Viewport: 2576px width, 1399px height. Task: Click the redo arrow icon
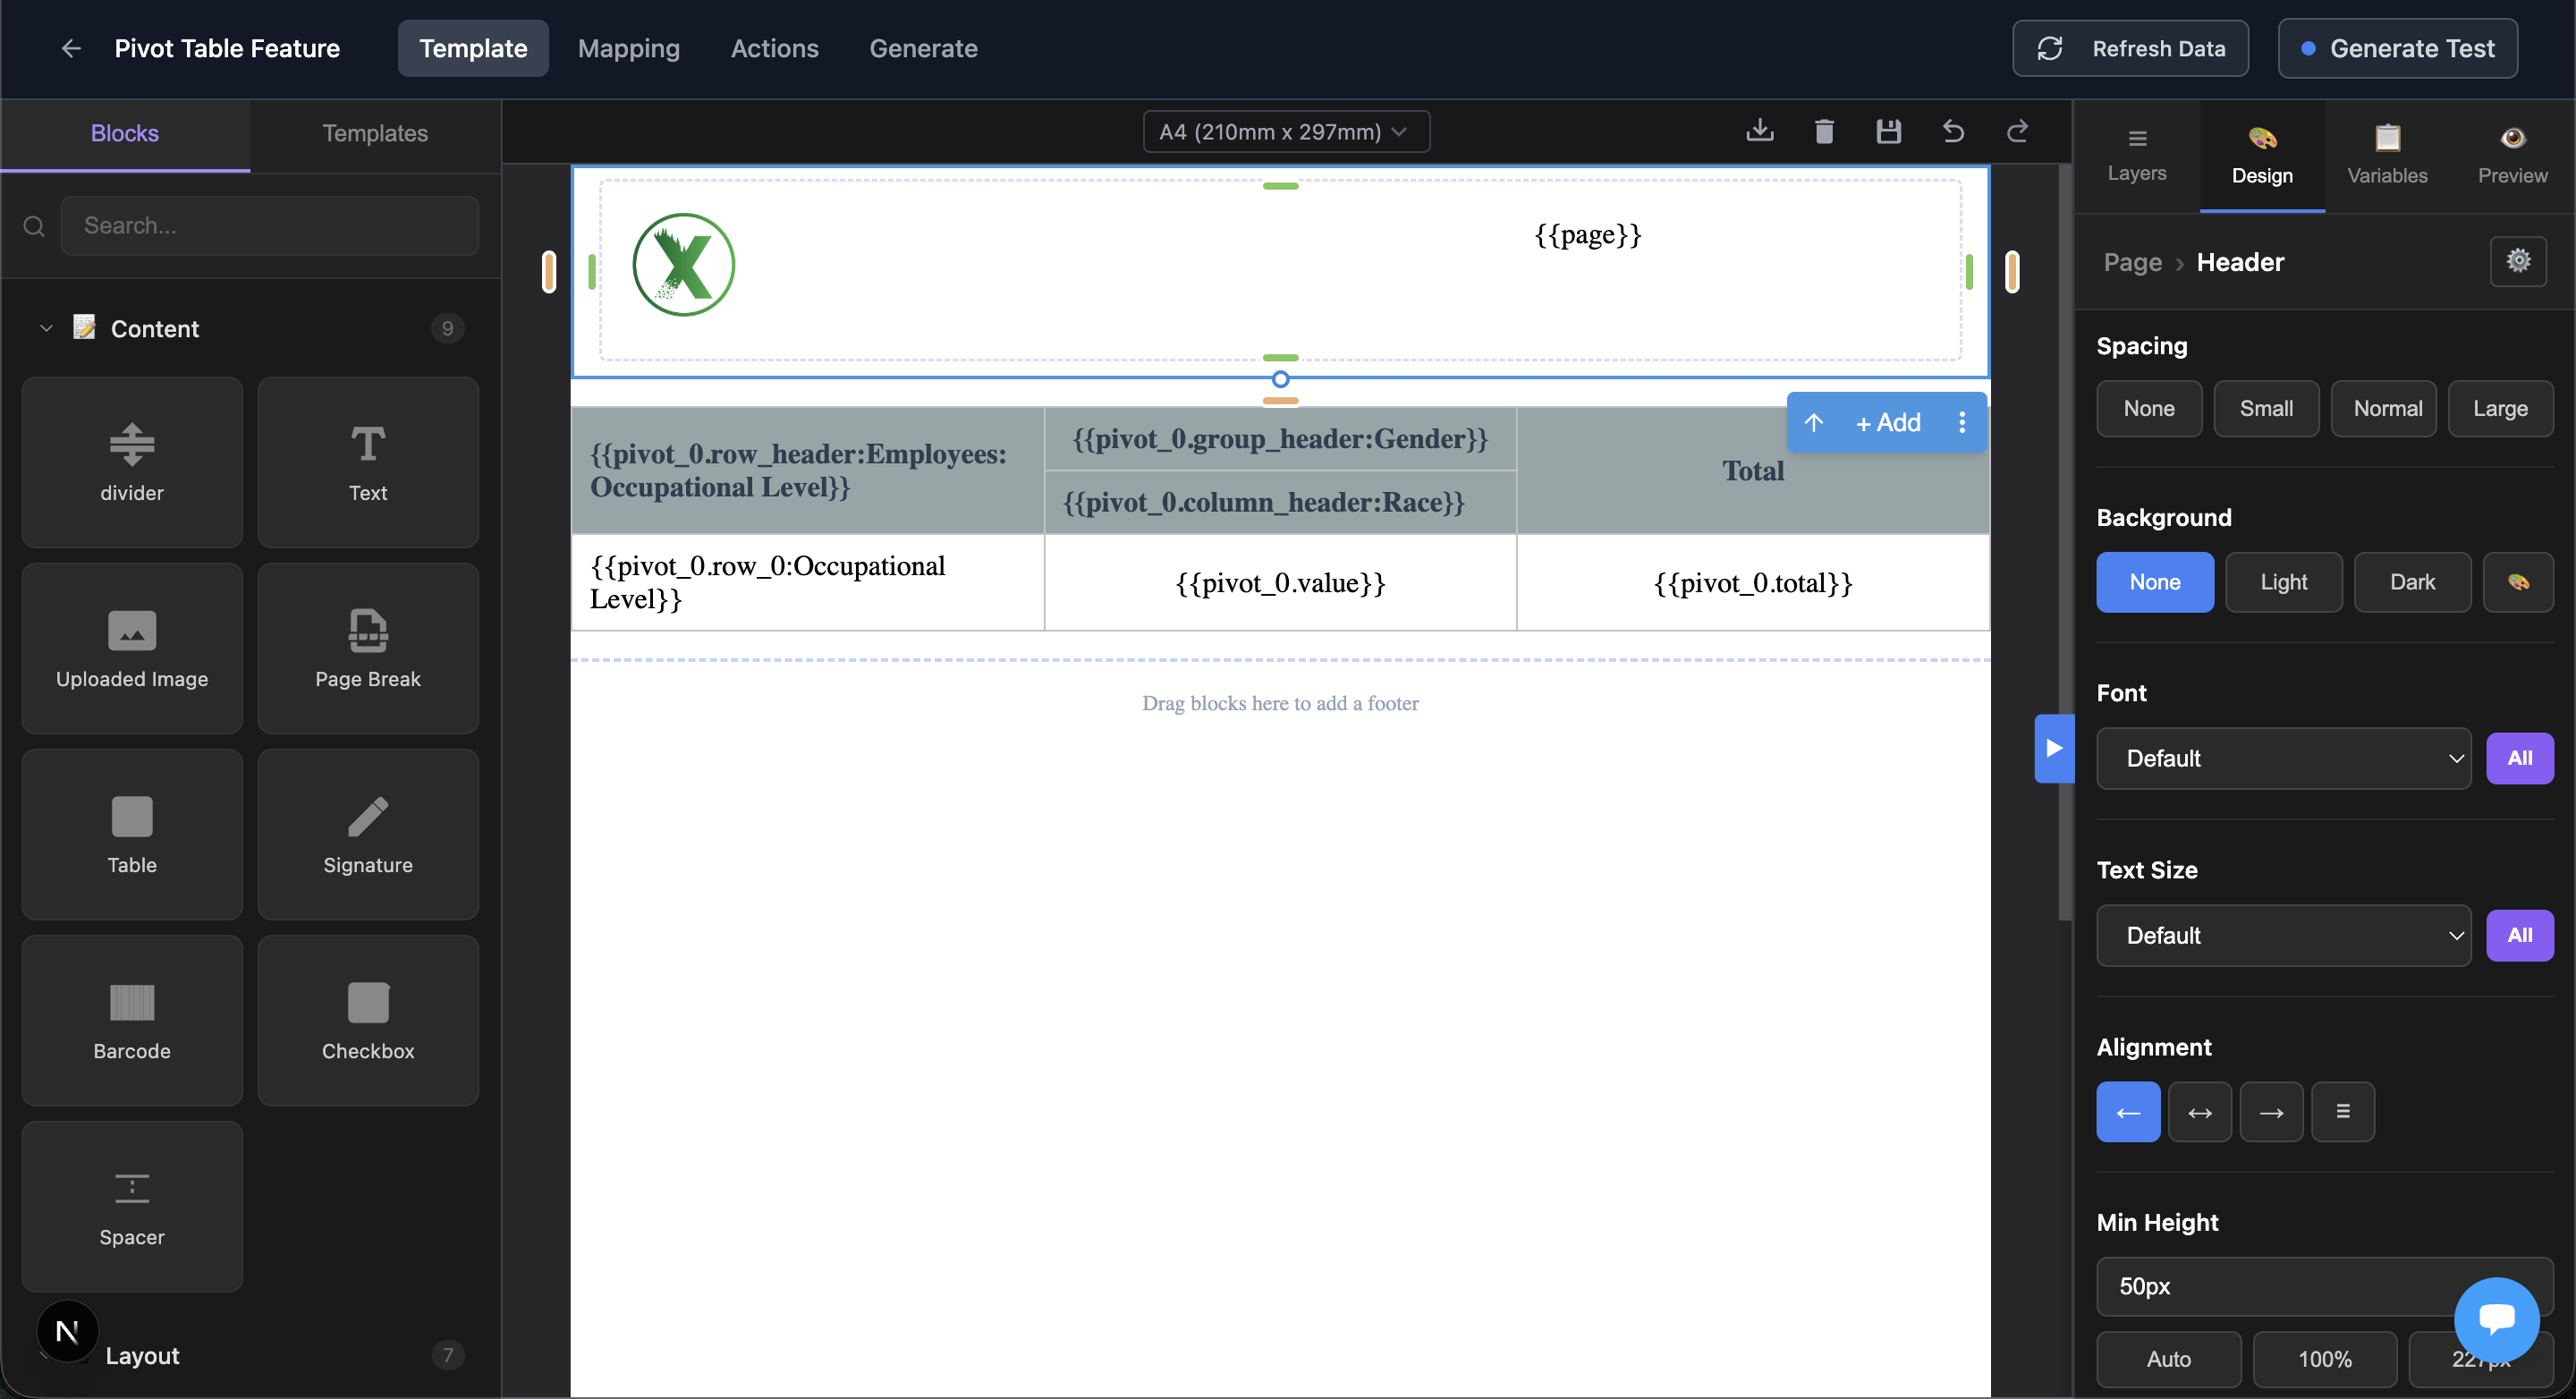point(2017,131)
